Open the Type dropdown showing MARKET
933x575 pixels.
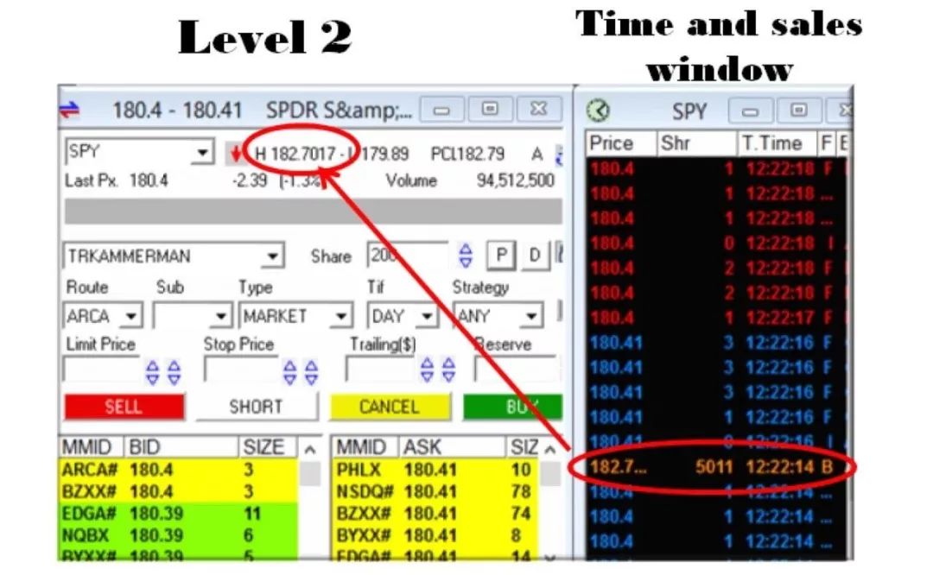click(341, 316)
